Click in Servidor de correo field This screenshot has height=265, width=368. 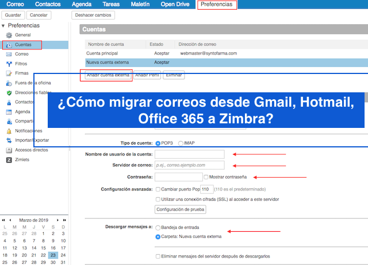click(x=190, y=165)
